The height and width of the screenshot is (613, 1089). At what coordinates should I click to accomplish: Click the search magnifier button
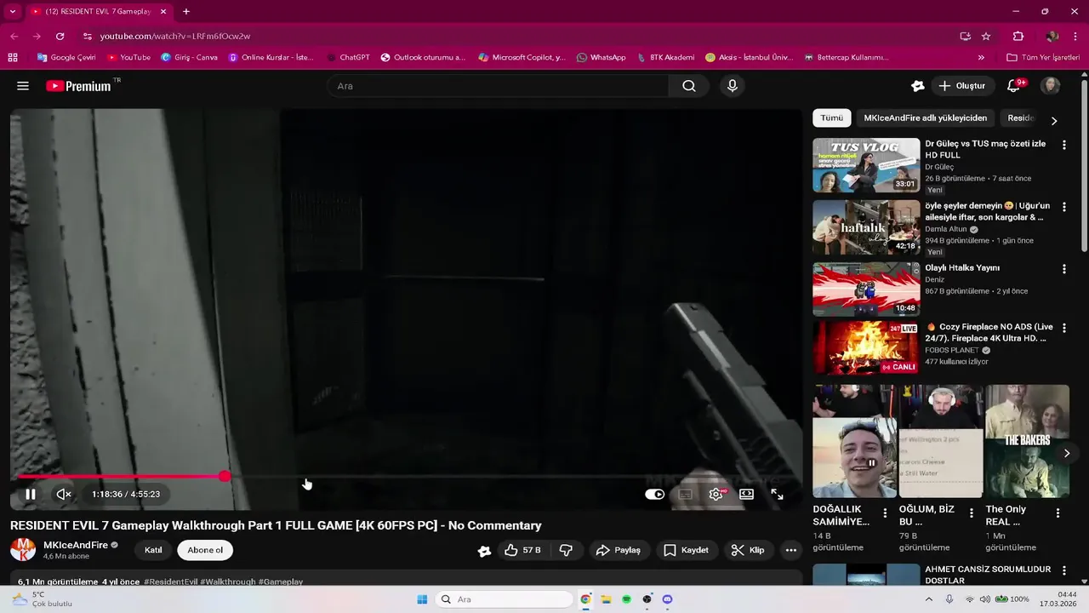689,86
